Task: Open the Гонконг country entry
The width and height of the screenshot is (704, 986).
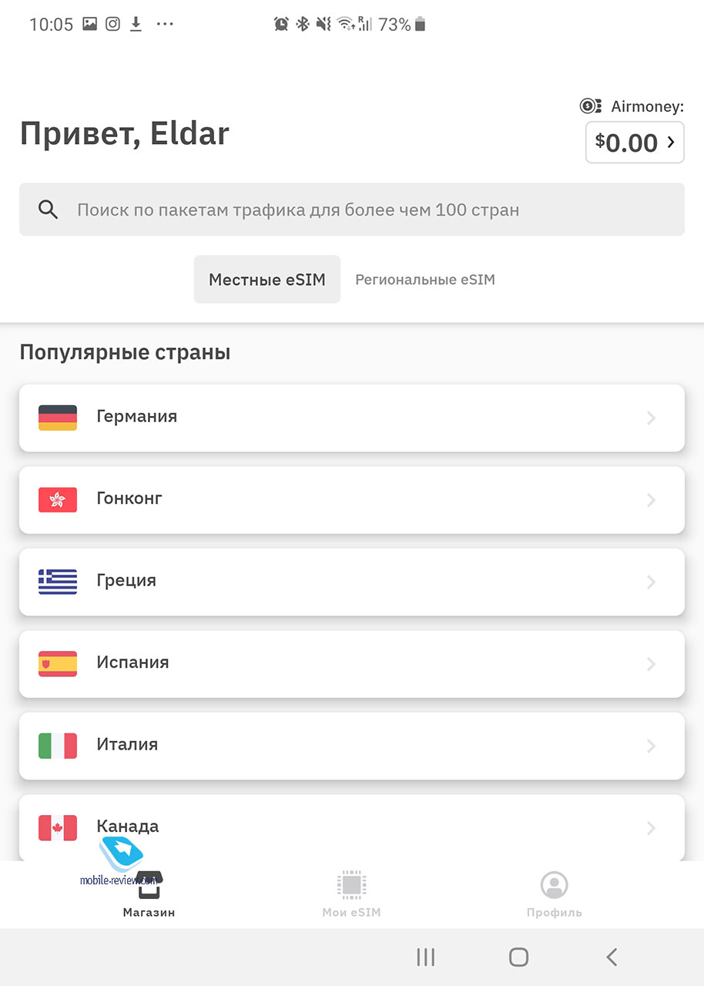Action: click(352, 500)
